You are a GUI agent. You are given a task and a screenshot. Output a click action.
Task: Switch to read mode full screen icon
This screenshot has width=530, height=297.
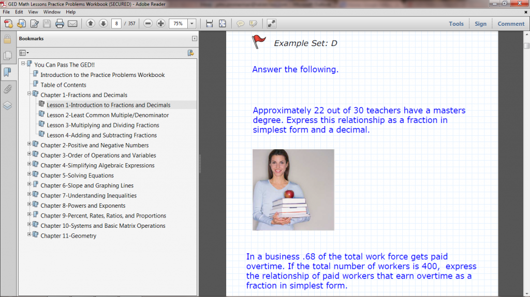point(271,24)
